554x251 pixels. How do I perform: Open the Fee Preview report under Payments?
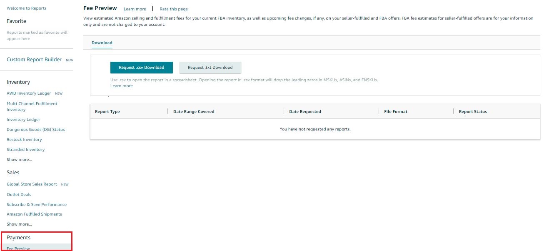tap(18, 248)
